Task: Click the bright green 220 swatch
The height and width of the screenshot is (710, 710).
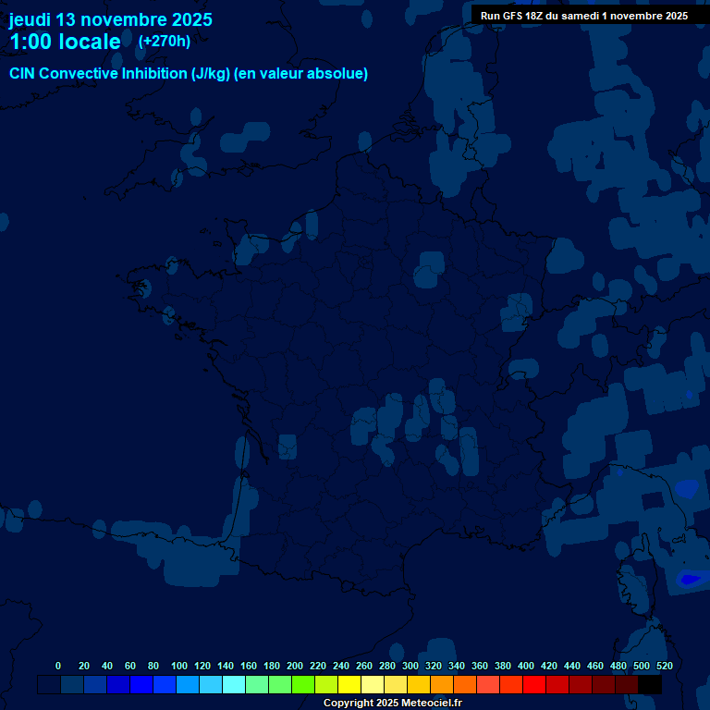Action: [x=303, y=684]
